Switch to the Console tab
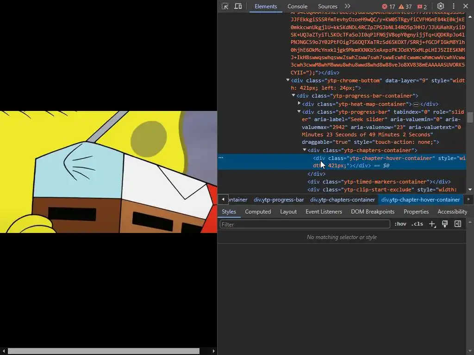 [x=297, y=6]
